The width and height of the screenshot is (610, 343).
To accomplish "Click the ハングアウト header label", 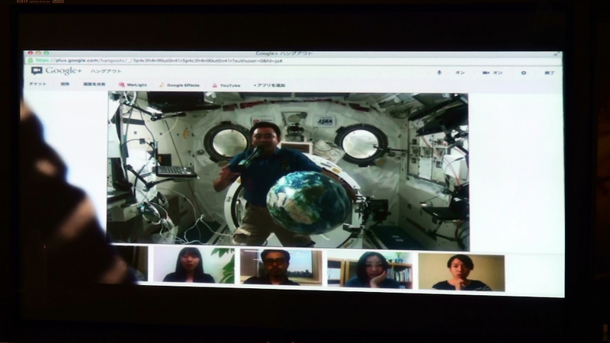I will pyautogui.click(x=106, y=71).
